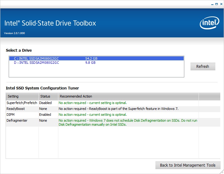This screenshot has width=224, height=174.
Task: Click the 9.8 GB drive size
Action: click(90, 63)
